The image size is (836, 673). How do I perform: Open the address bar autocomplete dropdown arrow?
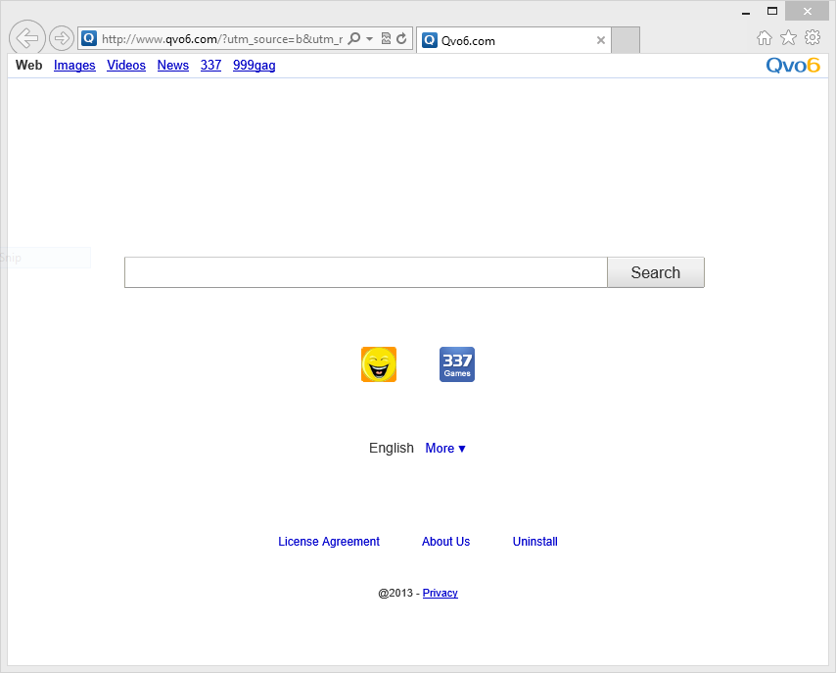coord(369,38)
